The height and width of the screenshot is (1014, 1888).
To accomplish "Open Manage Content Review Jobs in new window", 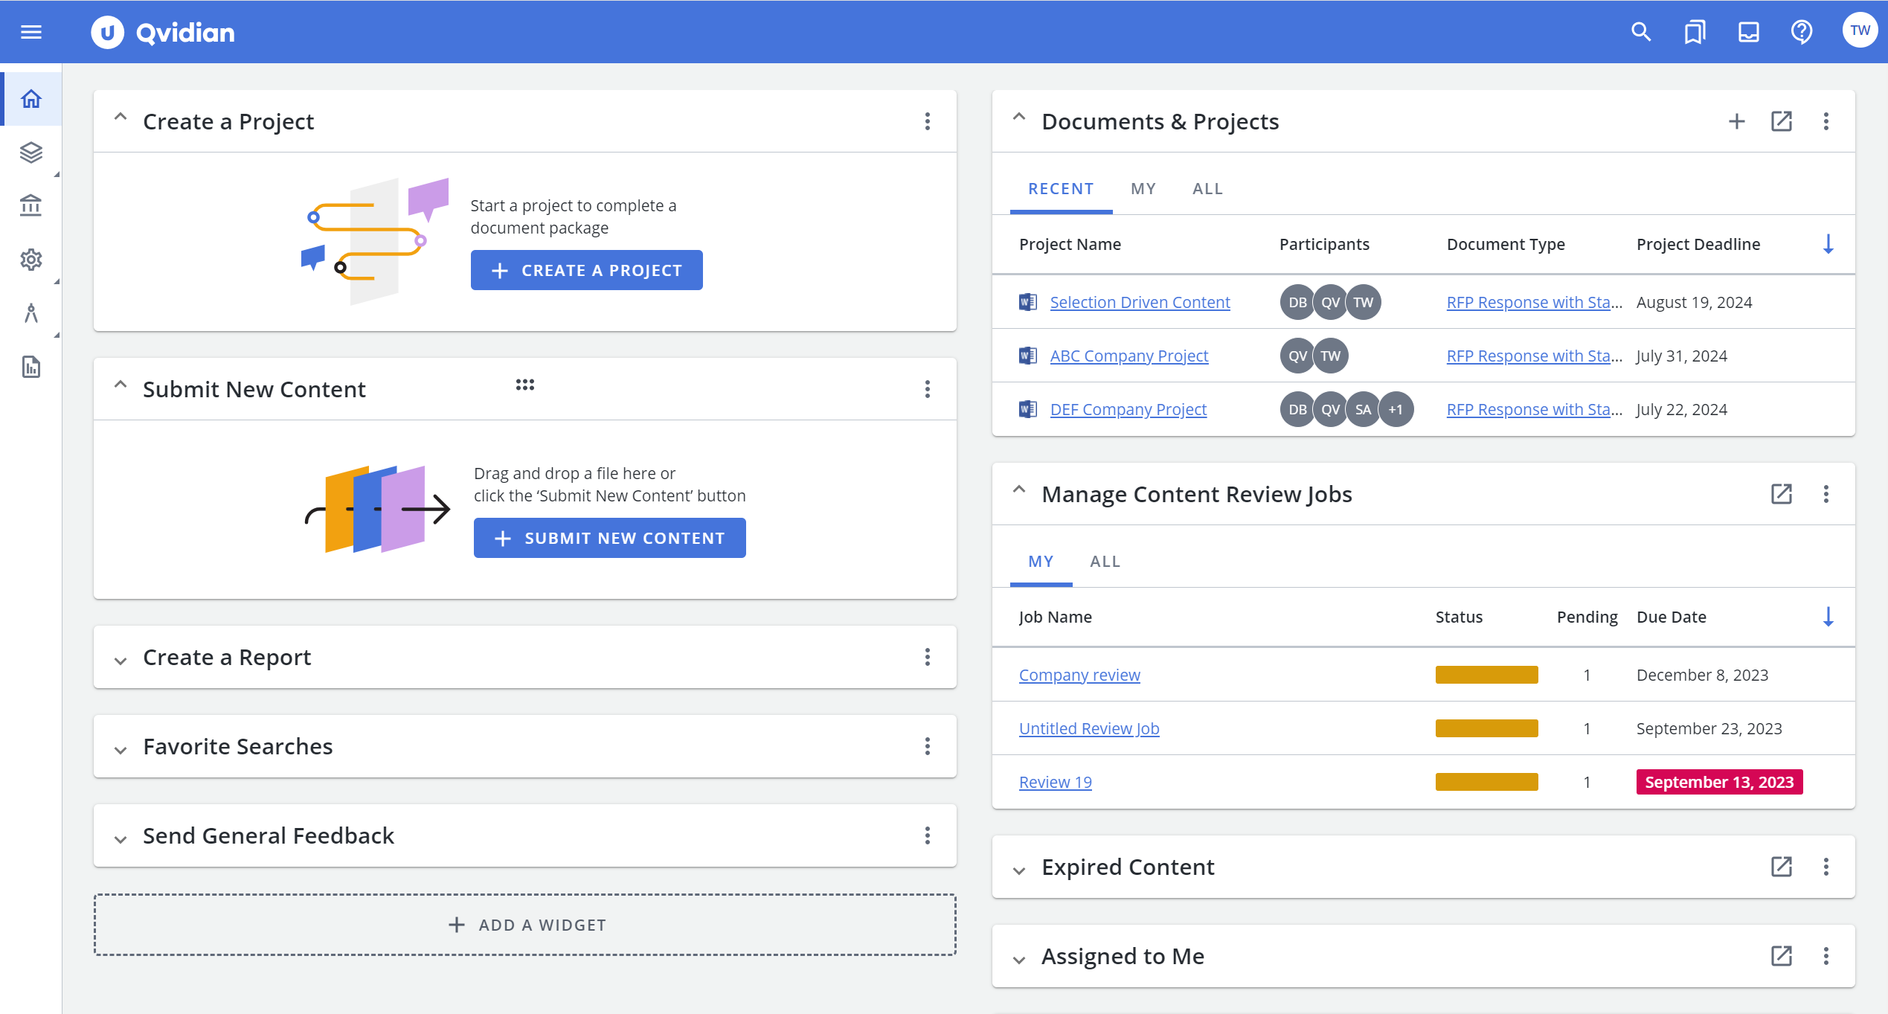I will pyautogui.click(x=1782, y=494).
